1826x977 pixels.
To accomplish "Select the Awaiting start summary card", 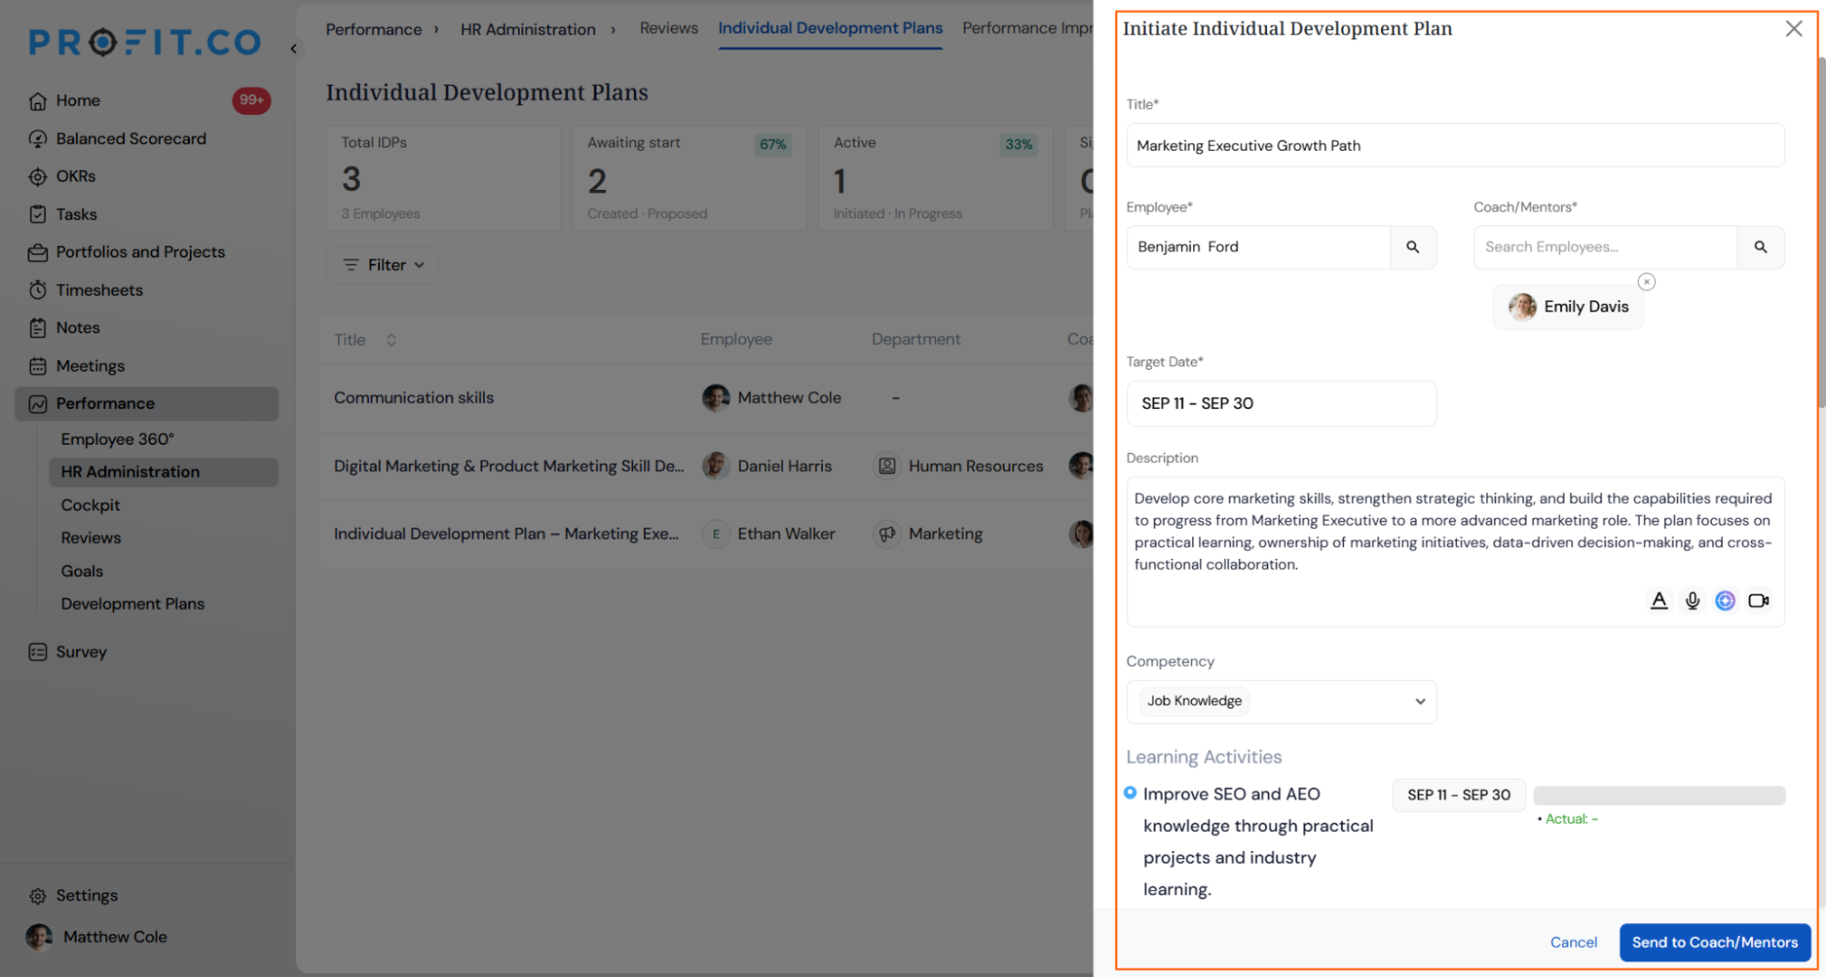I will tap(689, 178).
